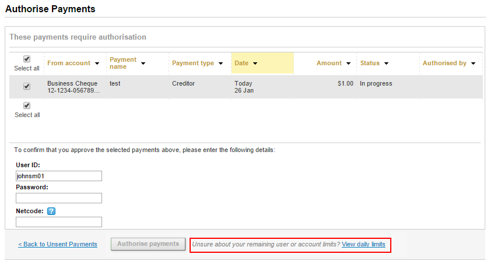Sort by the Amount column header

(329, 63)
